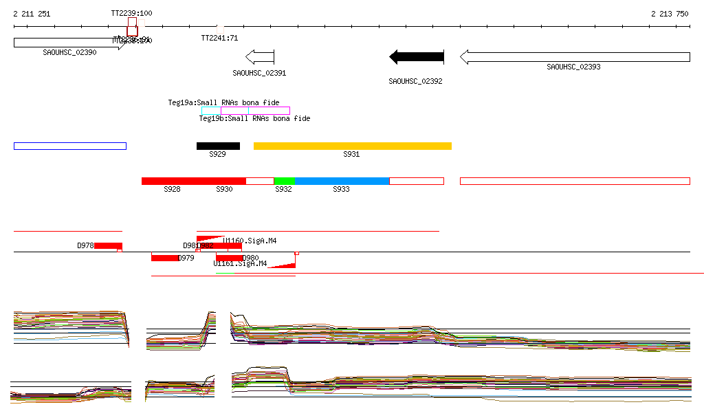Image resolution: width=704 pixels, height=420 pixels.
Task: Click the S928 segment label
Action: click(x=172, y=189)
